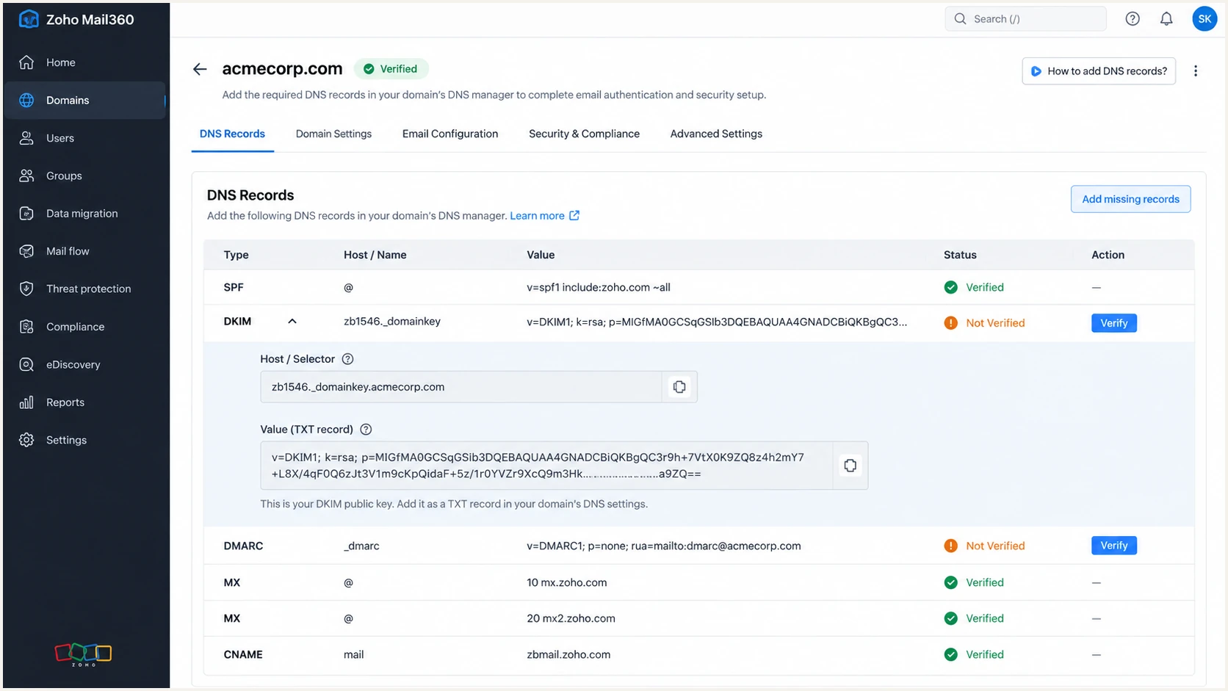Click Host / Selector help icon
This screenshot has width=1228, height=691.
(x=348, y=359)
